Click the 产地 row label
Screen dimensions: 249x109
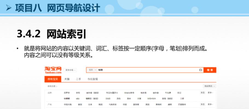[x=50, y=105]
